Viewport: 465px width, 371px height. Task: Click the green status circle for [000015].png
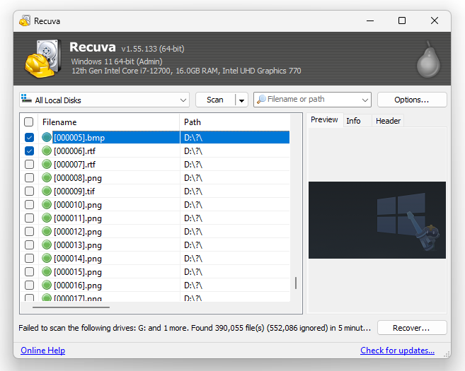47,271
